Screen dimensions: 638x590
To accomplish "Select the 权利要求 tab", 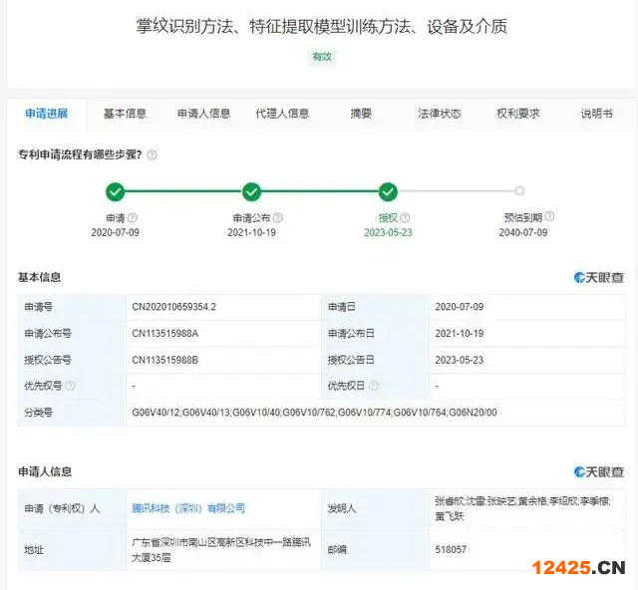I will (517, 114).
